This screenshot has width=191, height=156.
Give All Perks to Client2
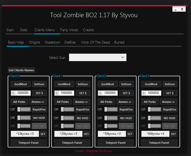click(106, 102)
